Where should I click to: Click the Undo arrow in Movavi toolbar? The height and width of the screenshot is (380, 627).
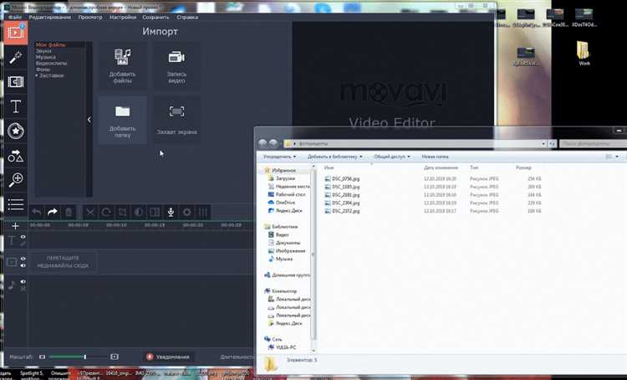pos(37,213)
